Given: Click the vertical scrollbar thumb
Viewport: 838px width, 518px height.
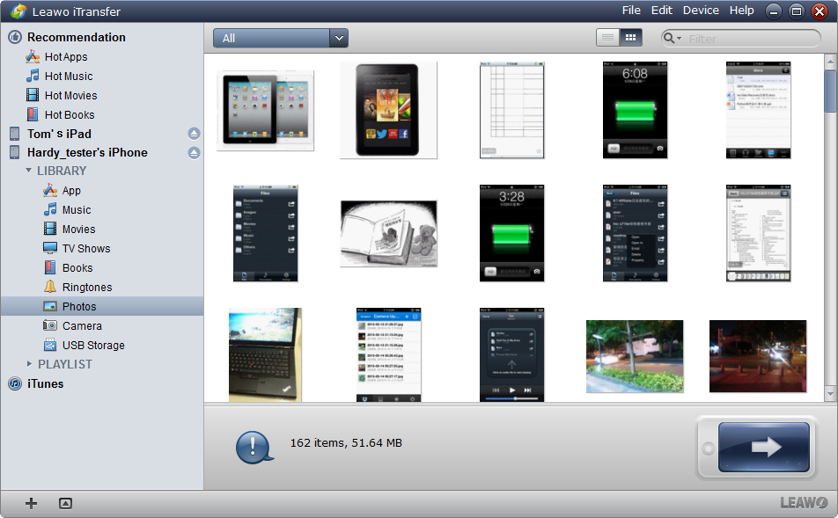Looking at the screenshot, I should coord(830,91).
